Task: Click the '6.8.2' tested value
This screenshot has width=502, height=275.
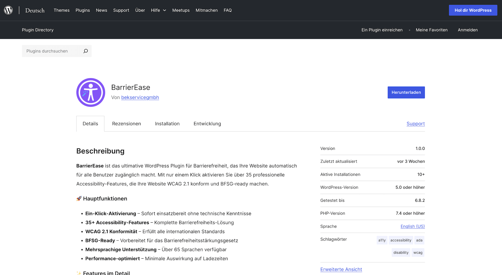Action: tap(420, 200)
